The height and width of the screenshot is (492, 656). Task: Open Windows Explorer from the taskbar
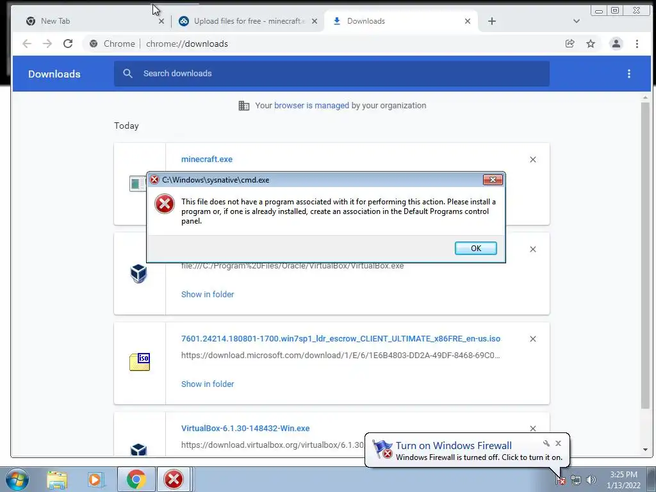[57, 479]
